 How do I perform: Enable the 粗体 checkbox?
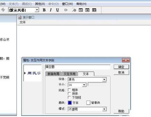[69, 90]
